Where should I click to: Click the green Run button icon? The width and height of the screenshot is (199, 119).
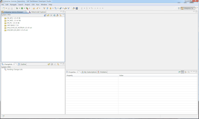pos(22,8)
